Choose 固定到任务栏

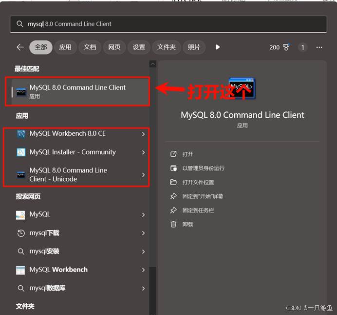pyautogui.click(x=198, y=210)
